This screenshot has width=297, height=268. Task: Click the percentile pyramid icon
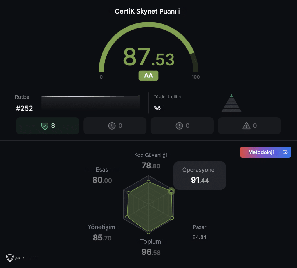231,103
